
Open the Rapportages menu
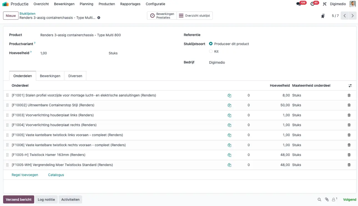[x=130, y=4]
